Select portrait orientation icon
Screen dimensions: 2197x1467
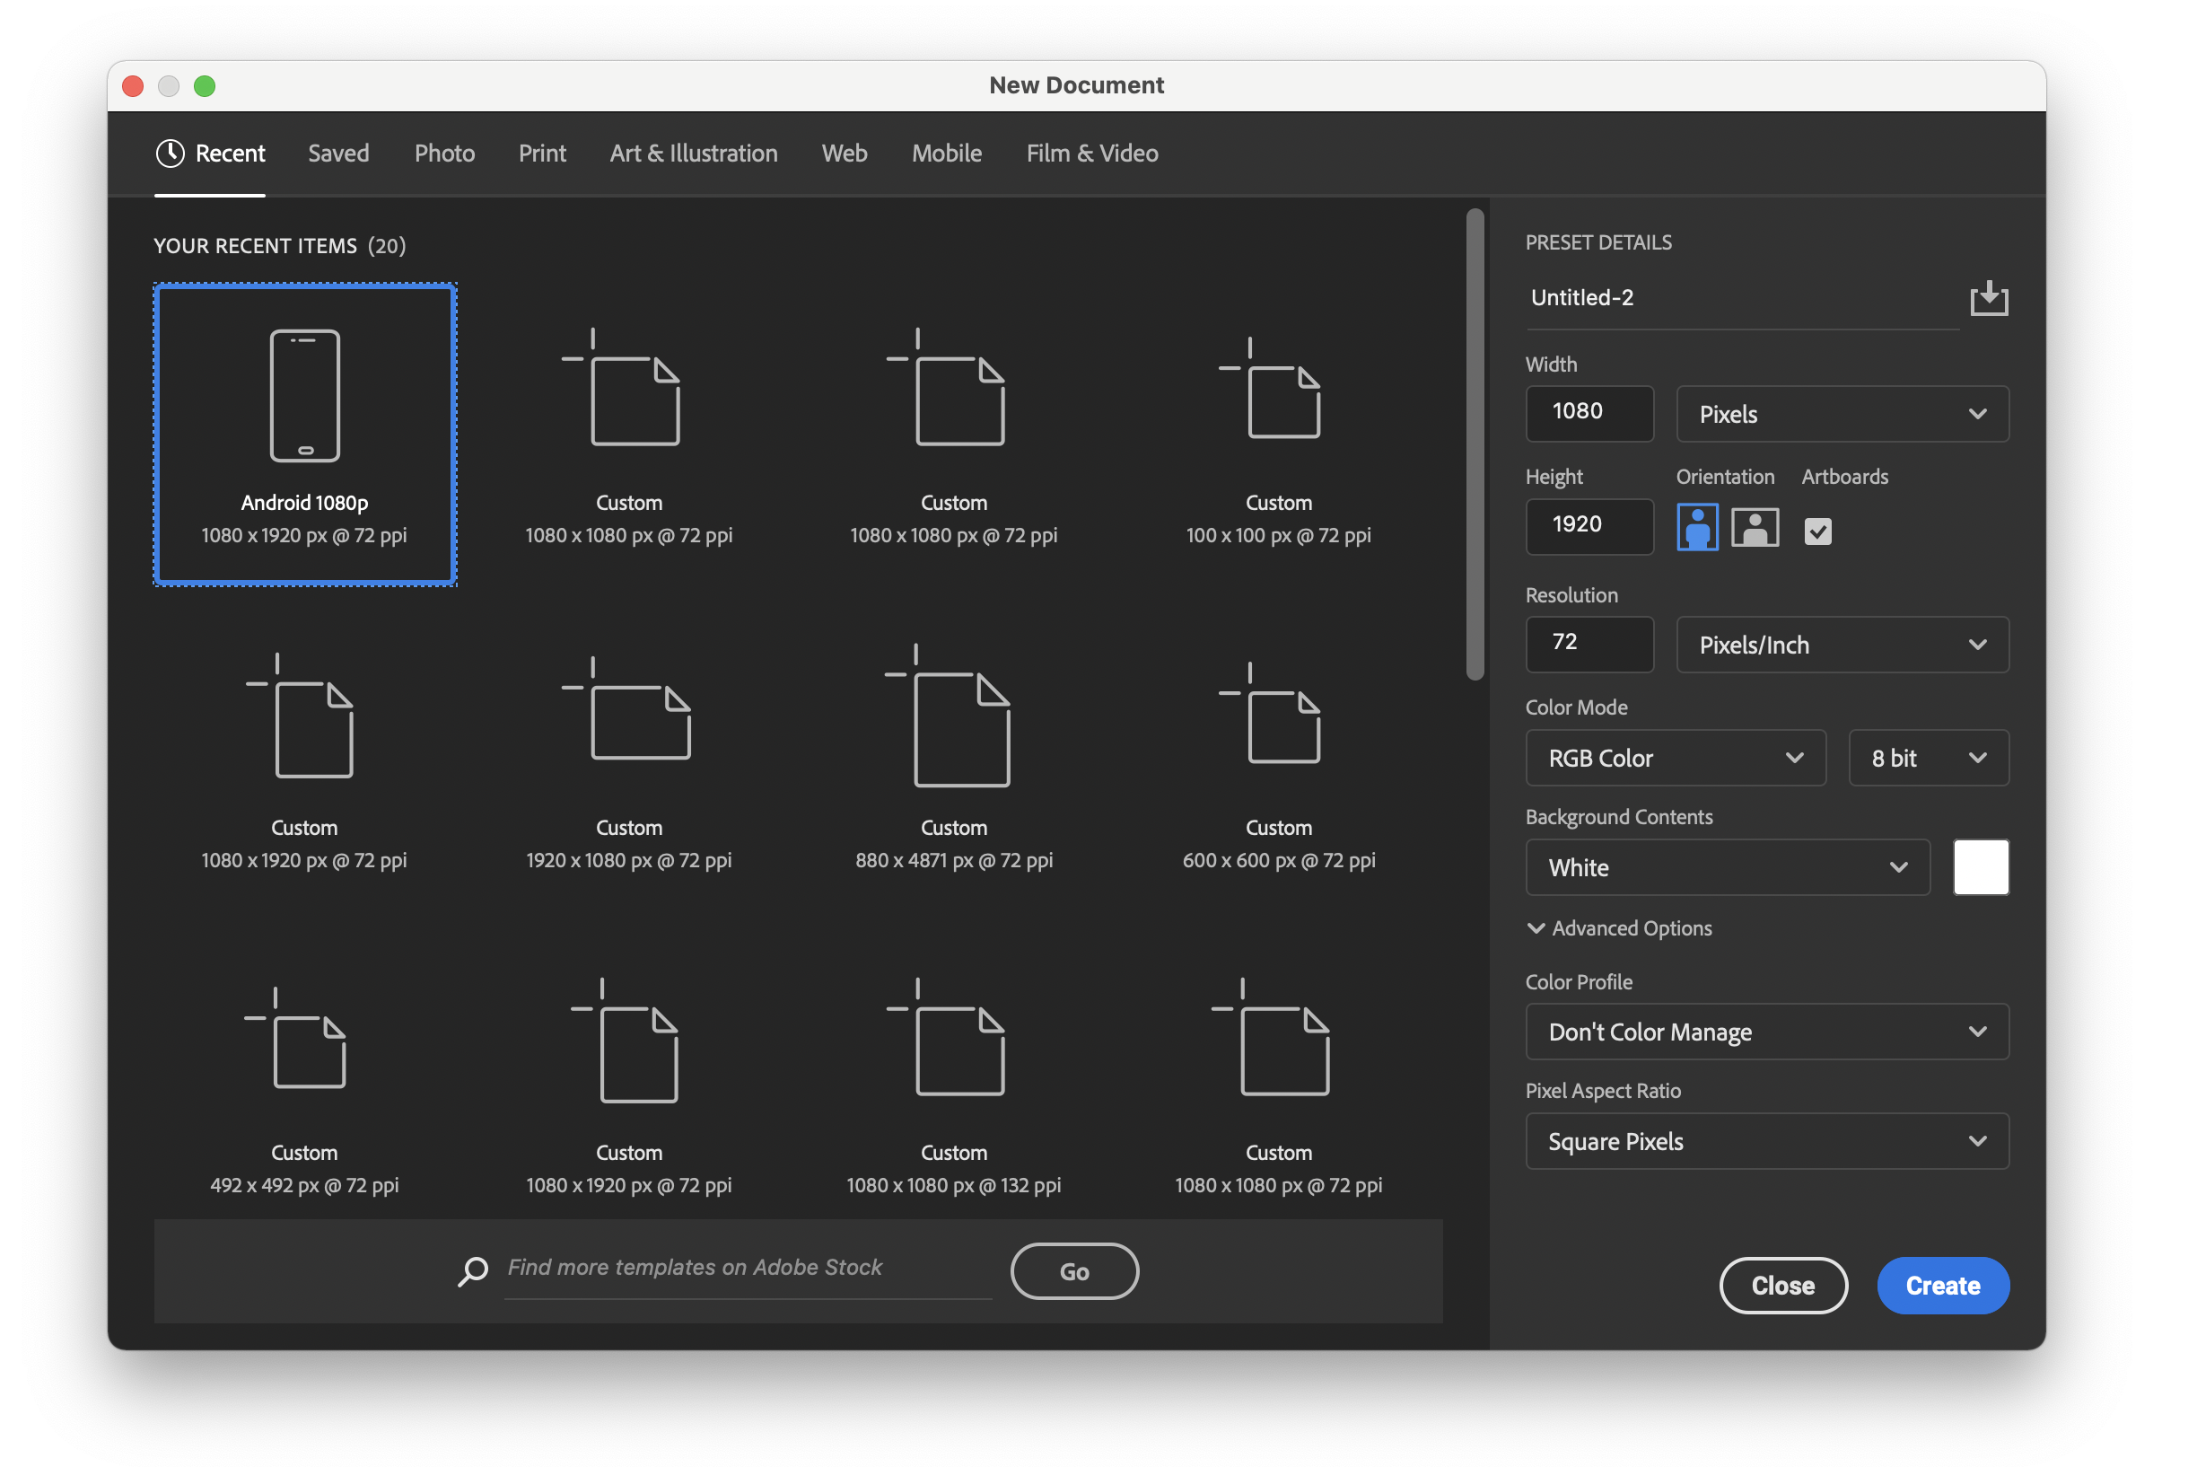click(1696, 528)
